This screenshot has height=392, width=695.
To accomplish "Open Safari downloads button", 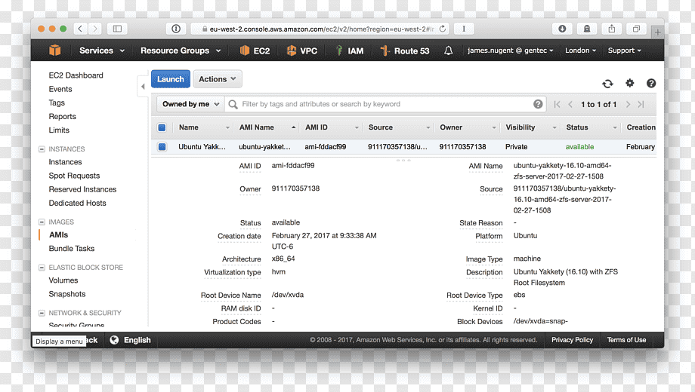I will 562,29.
